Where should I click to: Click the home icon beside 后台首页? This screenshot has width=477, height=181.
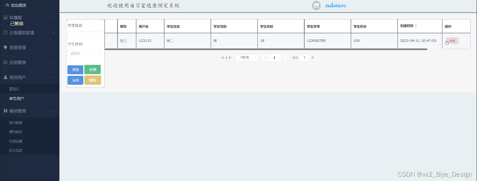[7, 5]
